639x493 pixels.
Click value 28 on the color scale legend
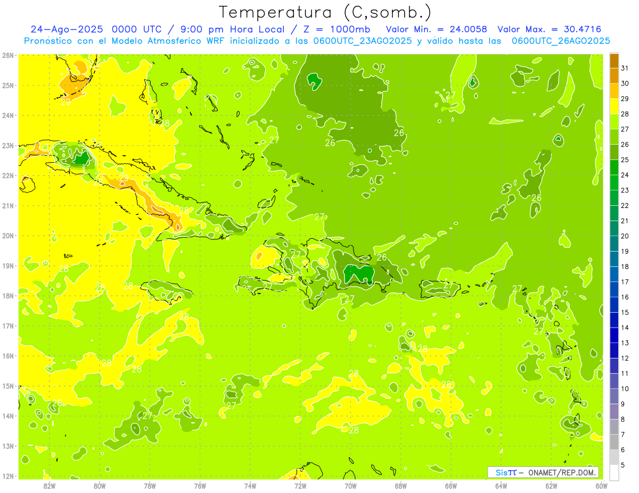pyautogui.click(x=625, y=113)
